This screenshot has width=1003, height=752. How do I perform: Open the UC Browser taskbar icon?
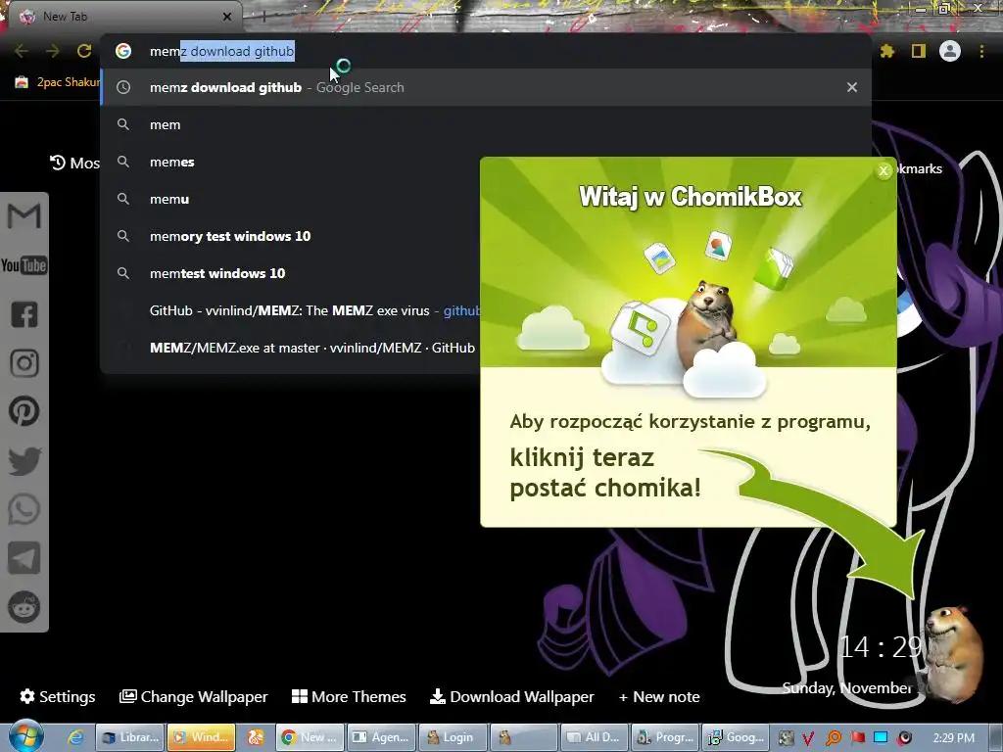click(x=256, y=737)
